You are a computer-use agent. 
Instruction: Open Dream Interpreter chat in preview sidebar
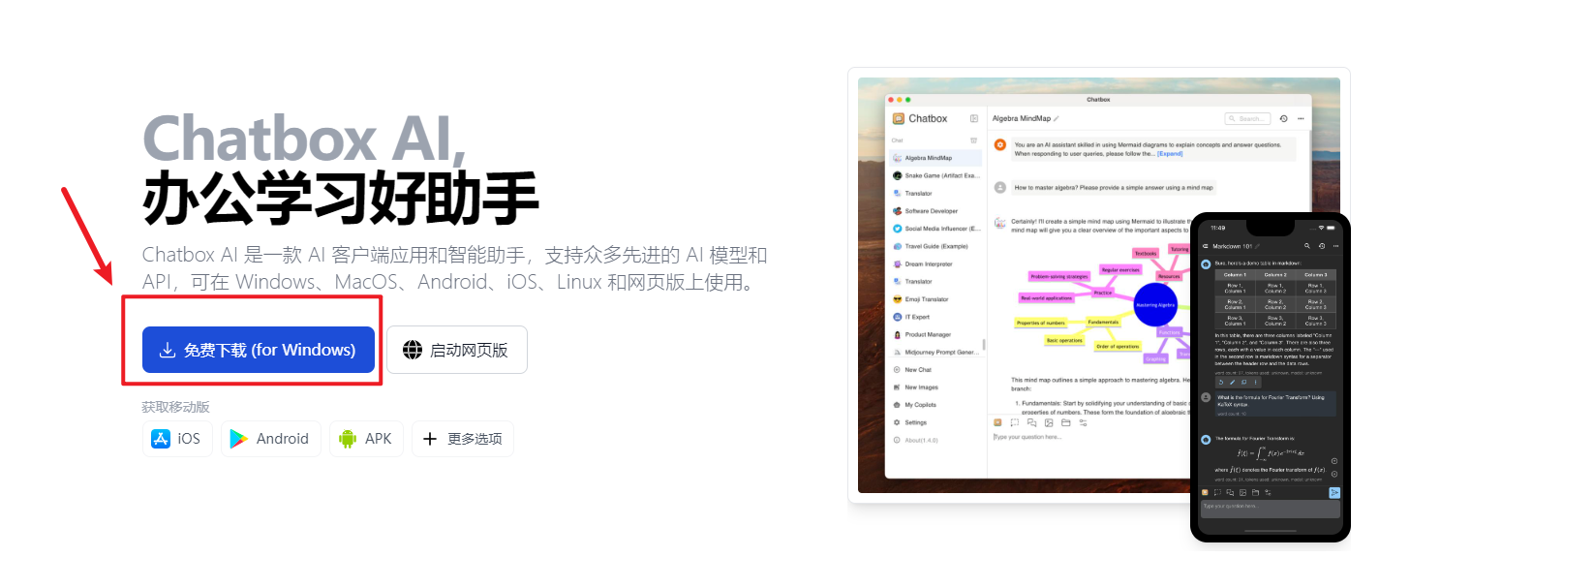(936, 263)
